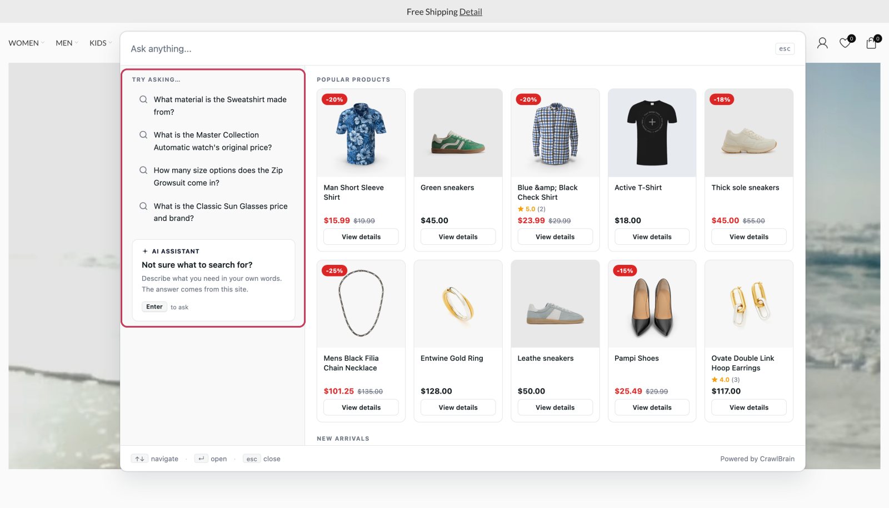This screenshot has width=889, height=508.
Task: Expand the MEN menu
Action: (x=67, y=43)
